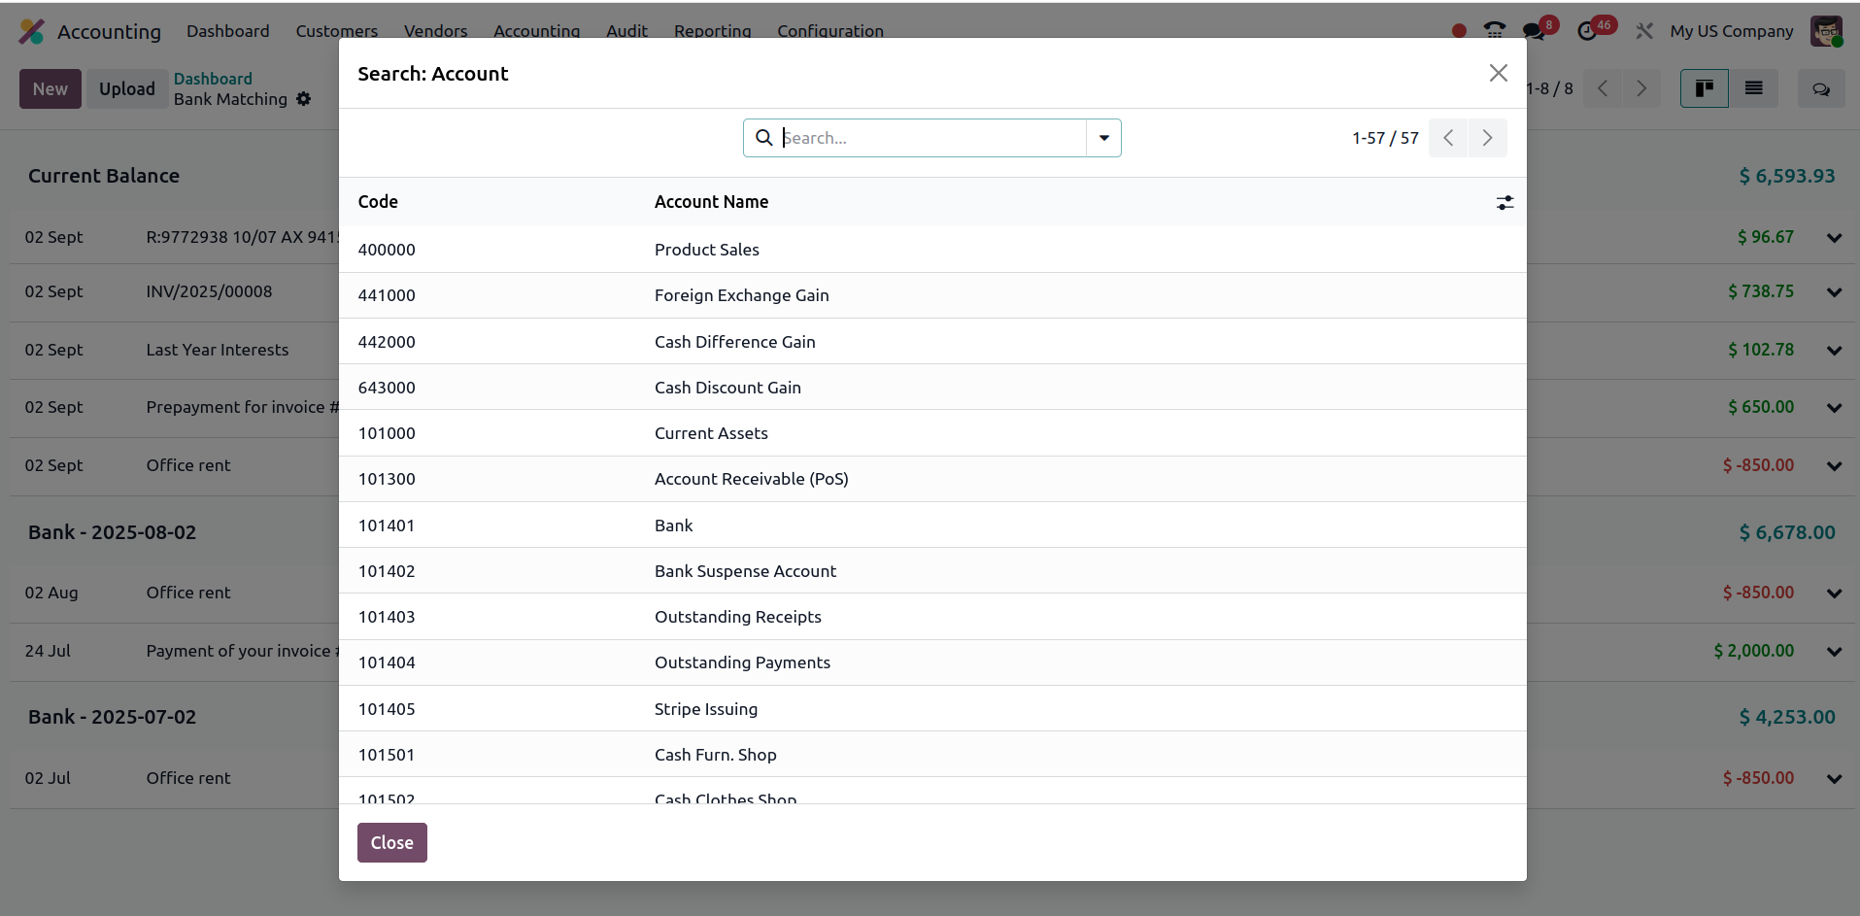
Task: Open the voip phone icon in top bar
Action: pos(1495,31)
